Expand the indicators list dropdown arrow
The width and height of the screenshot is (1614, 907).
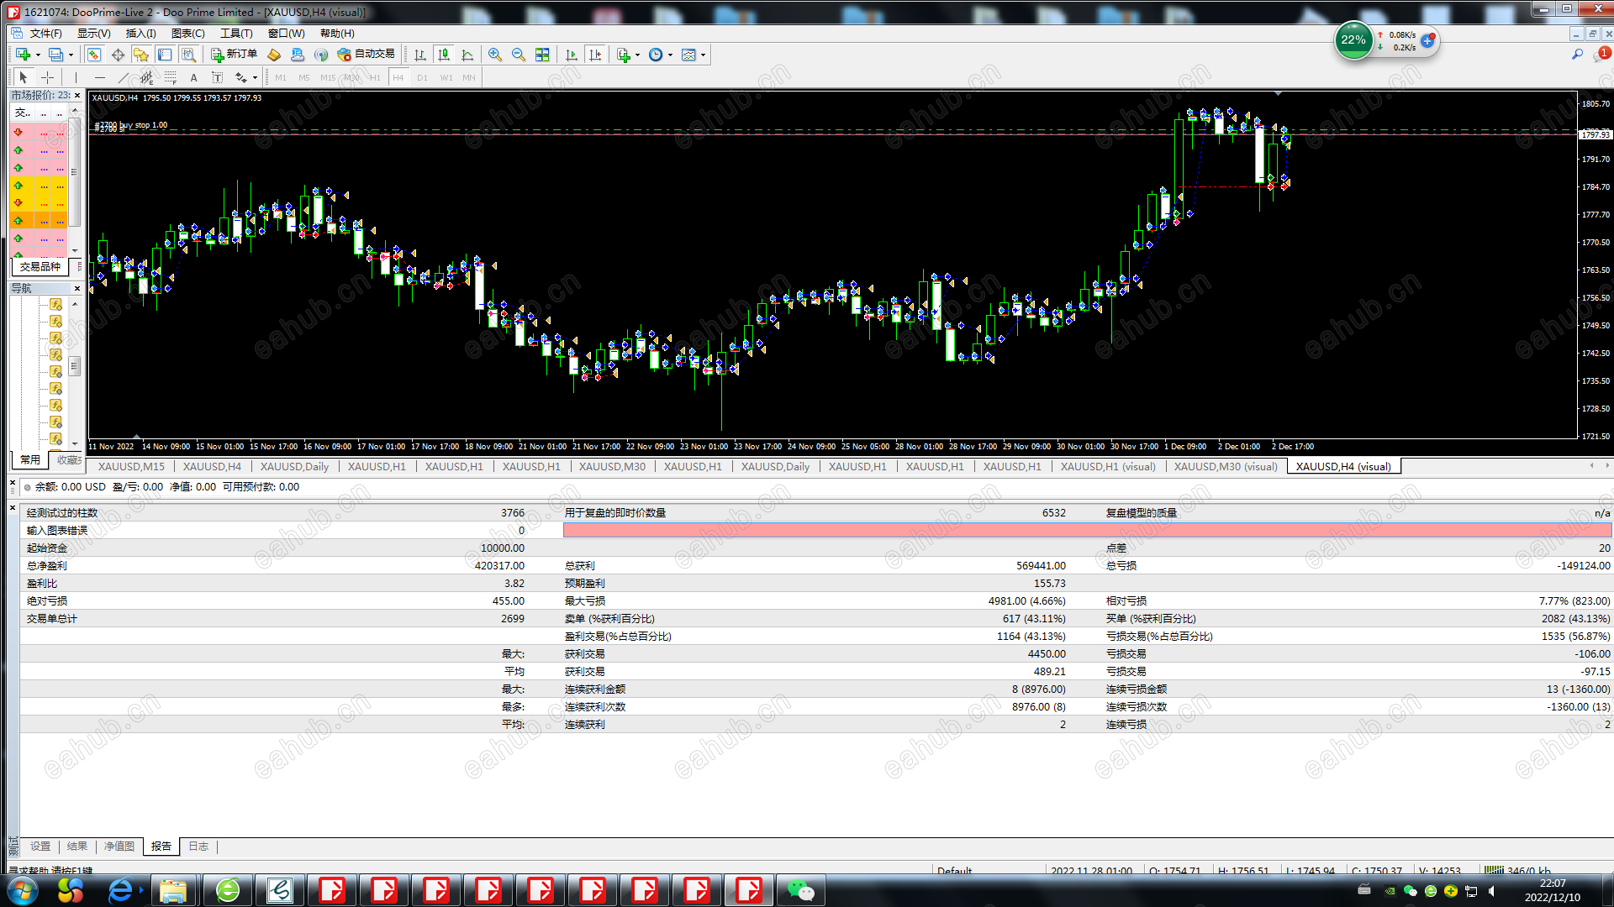click(x=638, y=55)
